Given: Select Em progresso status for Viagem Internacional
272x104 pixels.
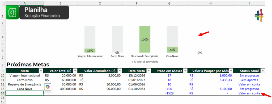Looking at the screenshot, I should [x=249, y=75].
